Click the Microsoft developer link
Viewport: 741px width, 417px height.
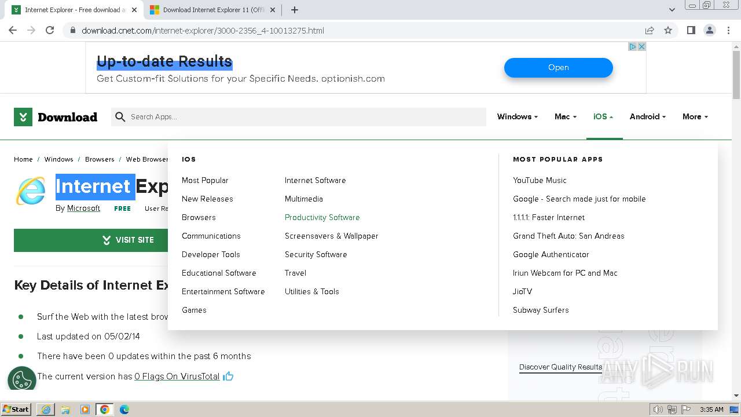pyautogui.click(x=83, y=208)
